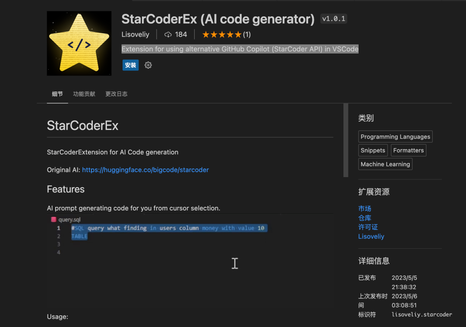
Task: Click the StarCoderEx readme heading
Action: pyautogui.click(x=82, y=126)
